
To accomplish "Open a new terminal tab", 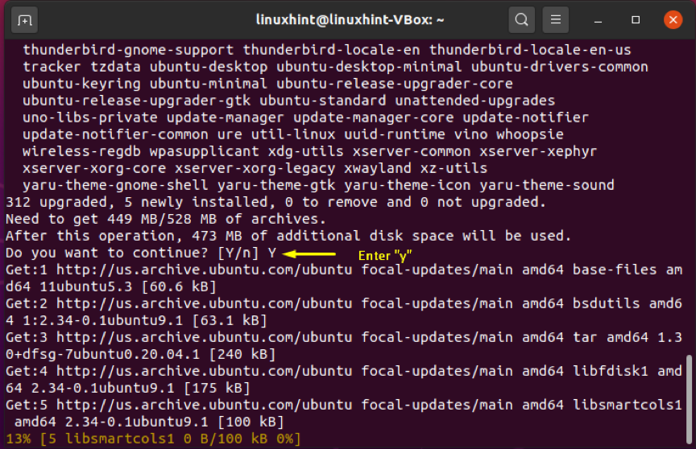I will (24, 20).
